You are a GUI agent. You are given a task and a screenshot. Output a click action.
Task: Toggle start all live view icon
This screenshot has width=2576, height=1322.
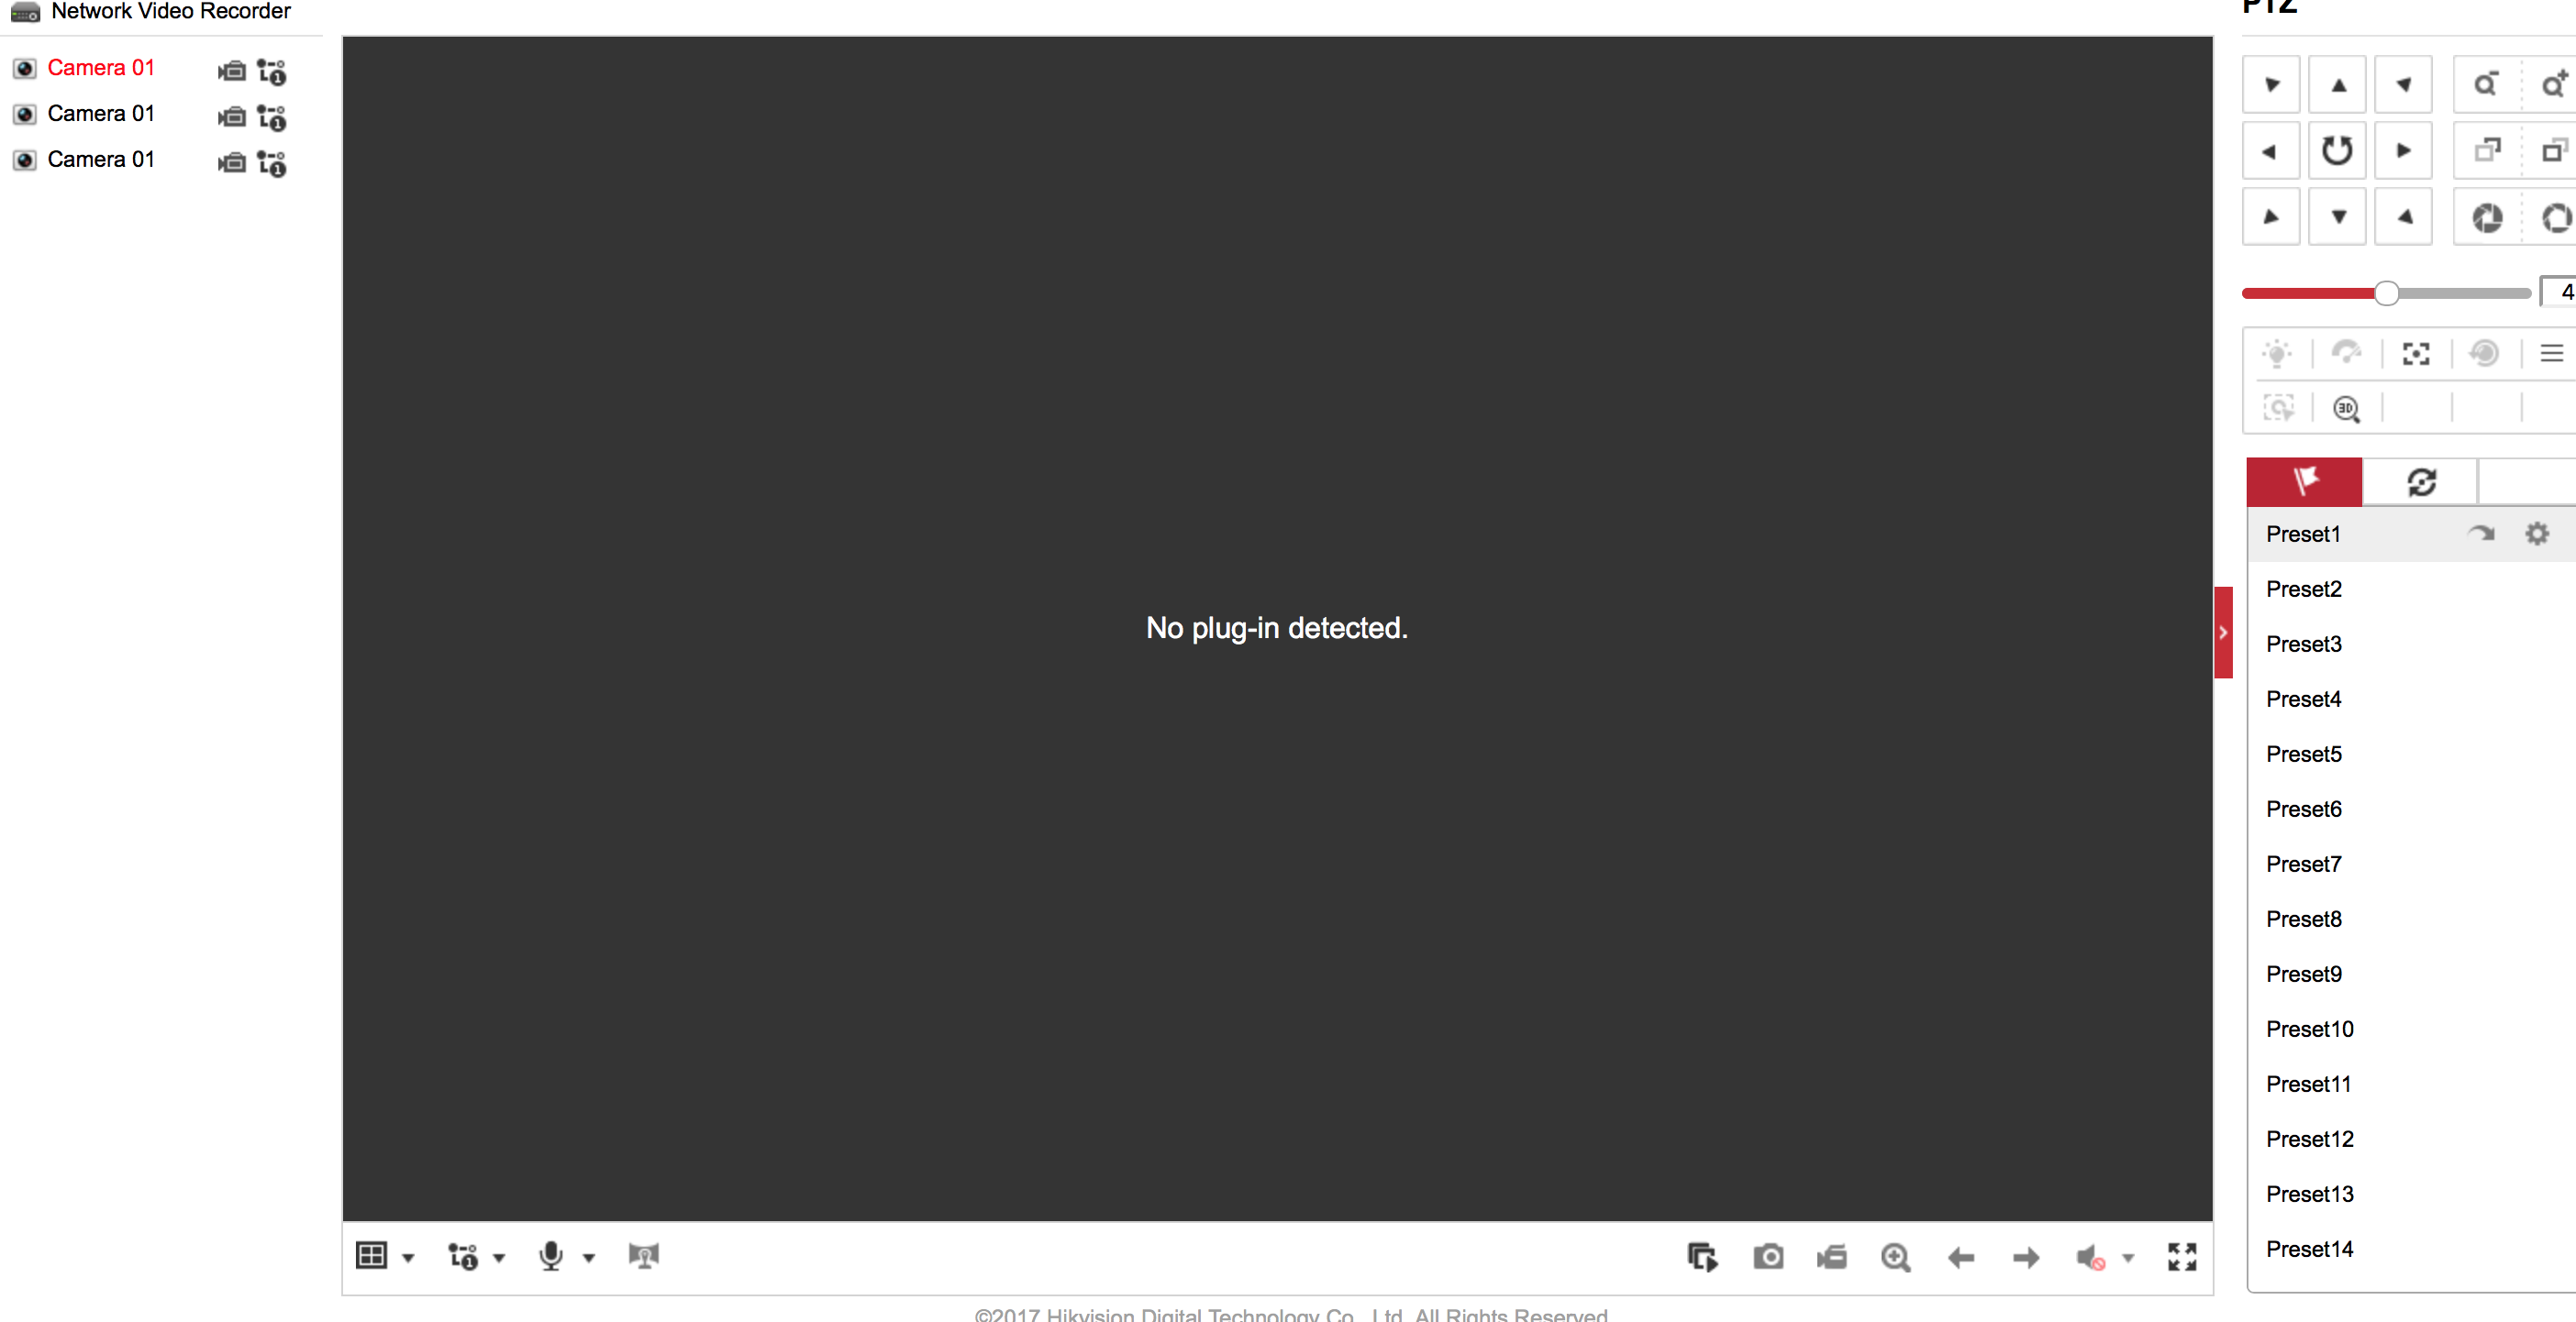(x=1702, y=1256)
